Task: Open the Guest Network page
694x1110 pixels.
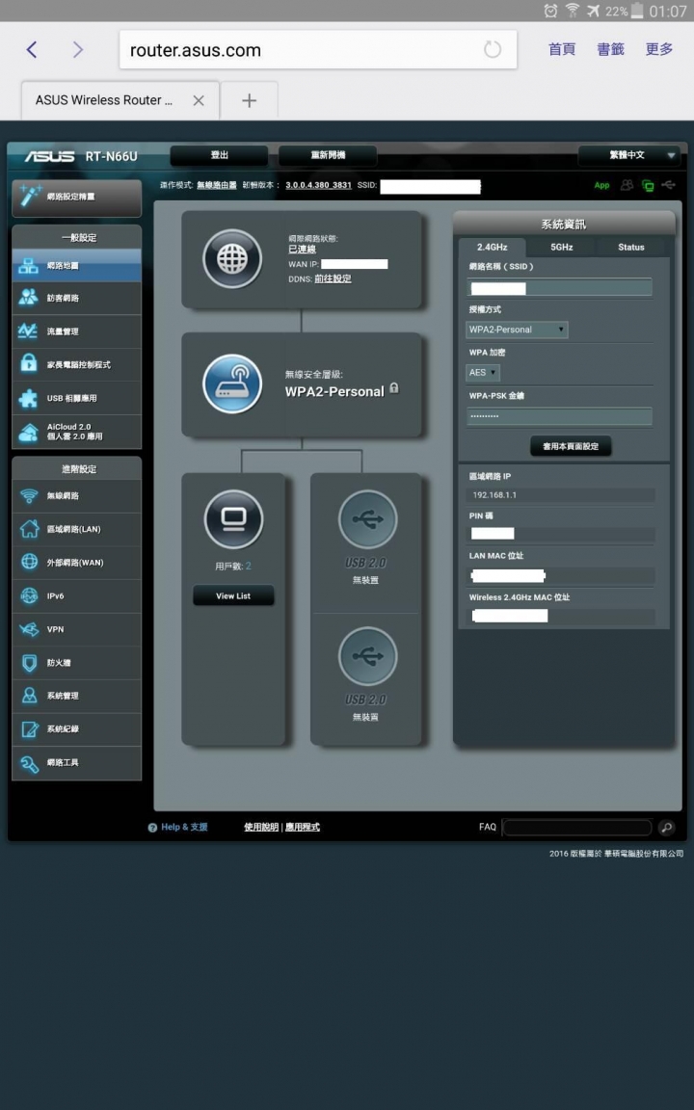Action: click(x=76, y=298)
